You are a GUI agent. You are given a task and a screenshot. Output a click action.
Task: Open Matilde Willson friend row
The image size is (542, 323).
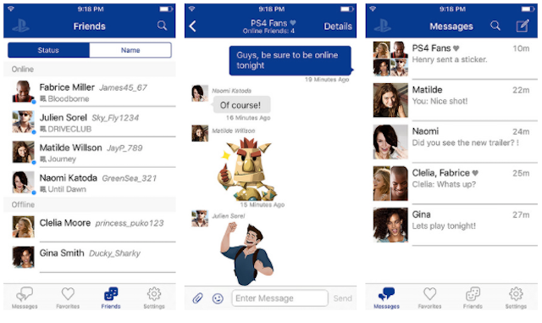90,153
